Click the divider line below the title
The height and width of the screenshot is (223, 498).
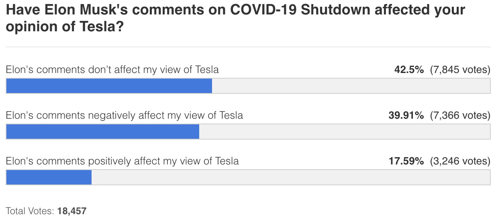[x=248, y=47]
